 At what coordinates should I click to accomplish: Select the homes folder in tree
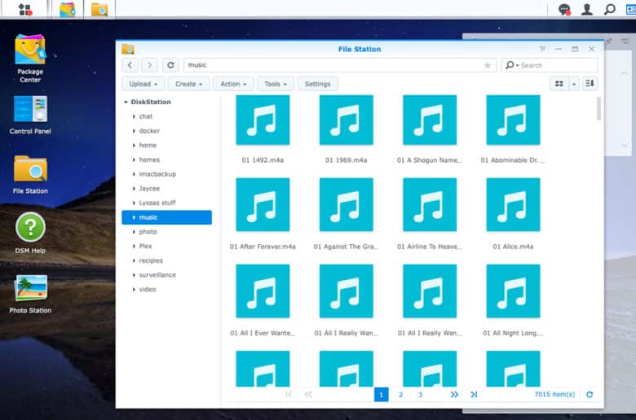149,160
